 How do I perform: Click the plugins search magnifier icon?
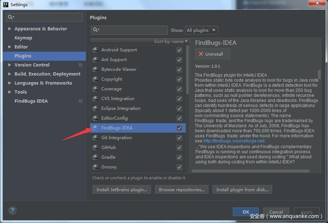(95, 30)
